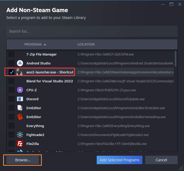Viewport: 184px width, 171px height.
Task: Enable the Discord checkbox
Action: 12,99
